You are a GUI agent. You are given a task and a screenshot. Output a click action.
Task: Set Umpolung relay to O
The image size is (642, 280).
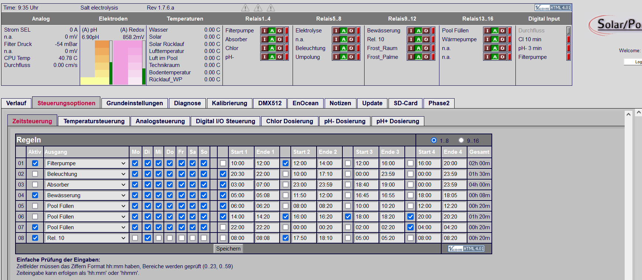[x=351, y=57]
